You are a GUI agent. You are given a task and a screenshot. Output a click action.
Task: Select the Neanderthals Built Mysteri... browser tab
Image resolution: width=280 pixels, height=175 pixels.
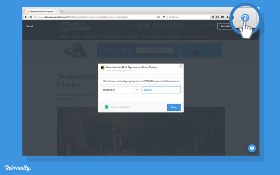pos(42,11)
